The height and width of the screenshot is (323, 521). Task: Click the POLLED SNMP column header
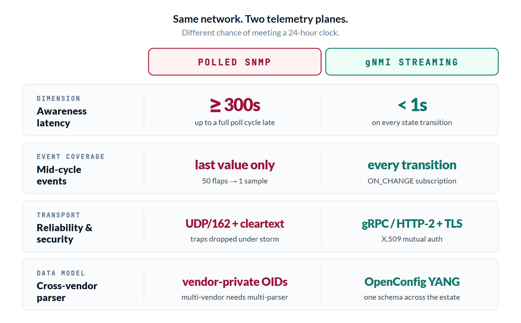click(x=234, y=62)
